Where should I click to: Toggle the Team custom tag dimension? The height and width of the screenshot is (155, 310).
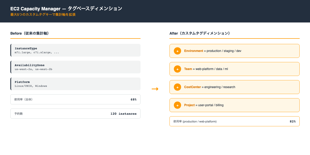pyautogui.click(x=235, y=69)
